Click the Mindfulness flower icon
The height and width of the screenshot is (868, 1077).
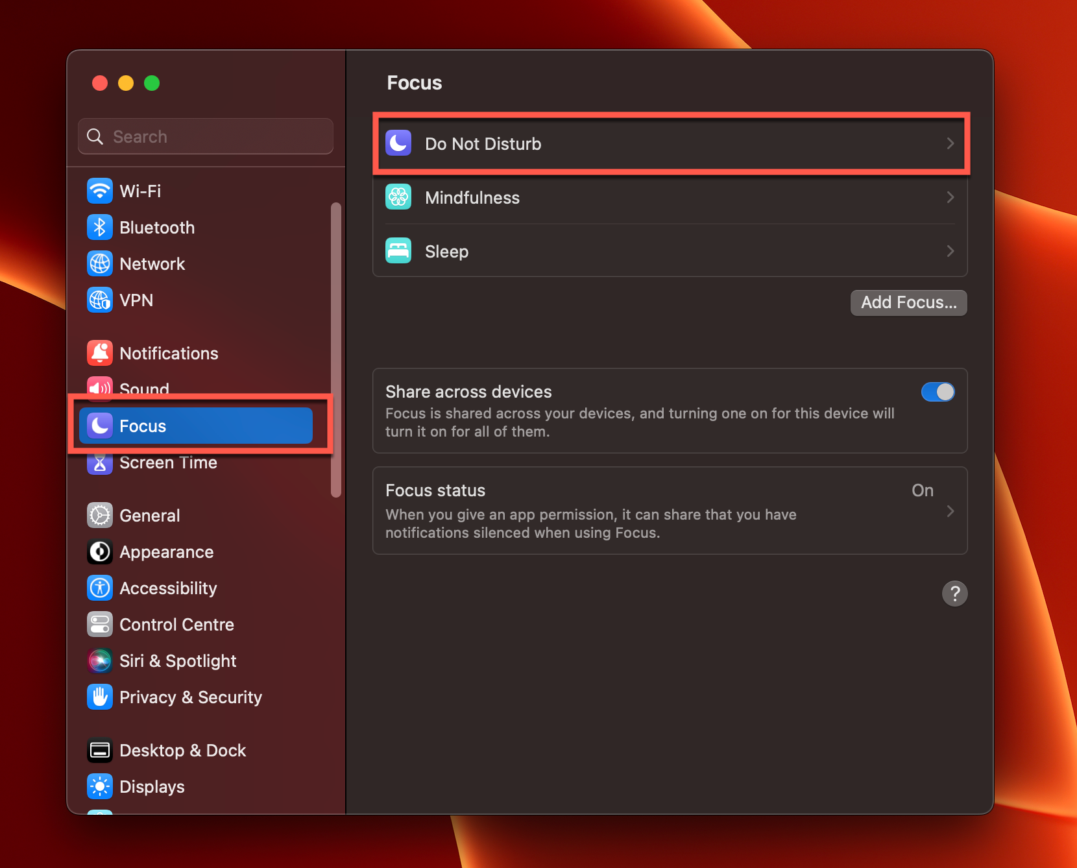(x=398, y=197)
